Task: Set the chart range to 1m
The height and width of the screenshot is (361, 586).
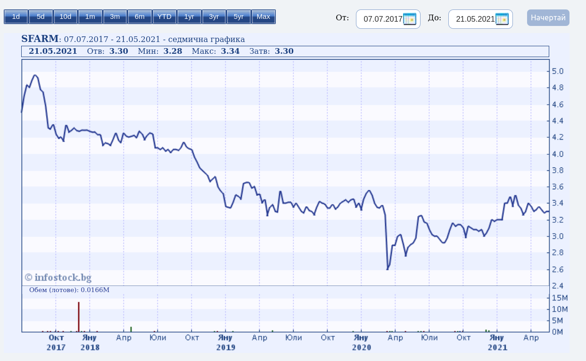Action: pos(90,17)
